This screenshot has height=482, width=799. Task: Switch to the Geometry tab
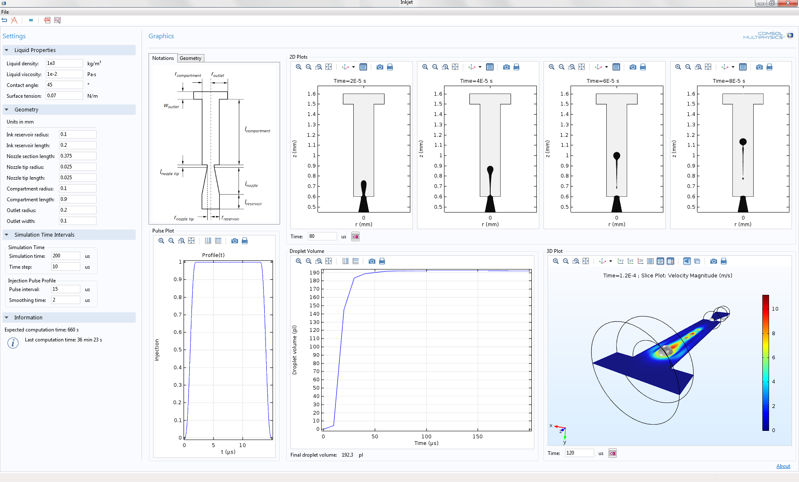191,58
